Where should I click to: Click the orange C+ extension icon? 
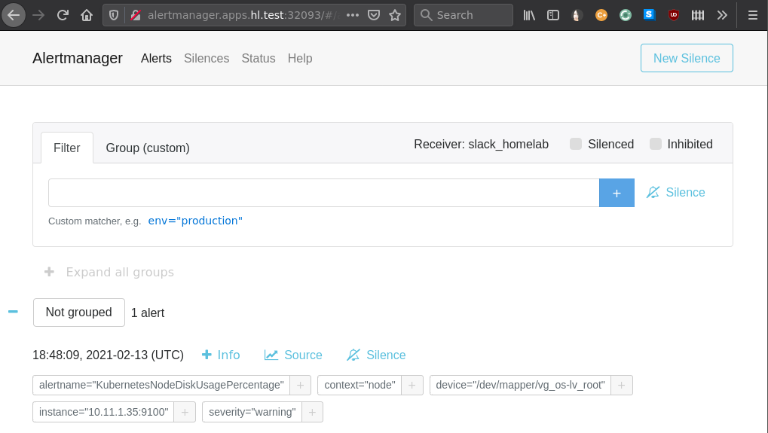point(601,15)
